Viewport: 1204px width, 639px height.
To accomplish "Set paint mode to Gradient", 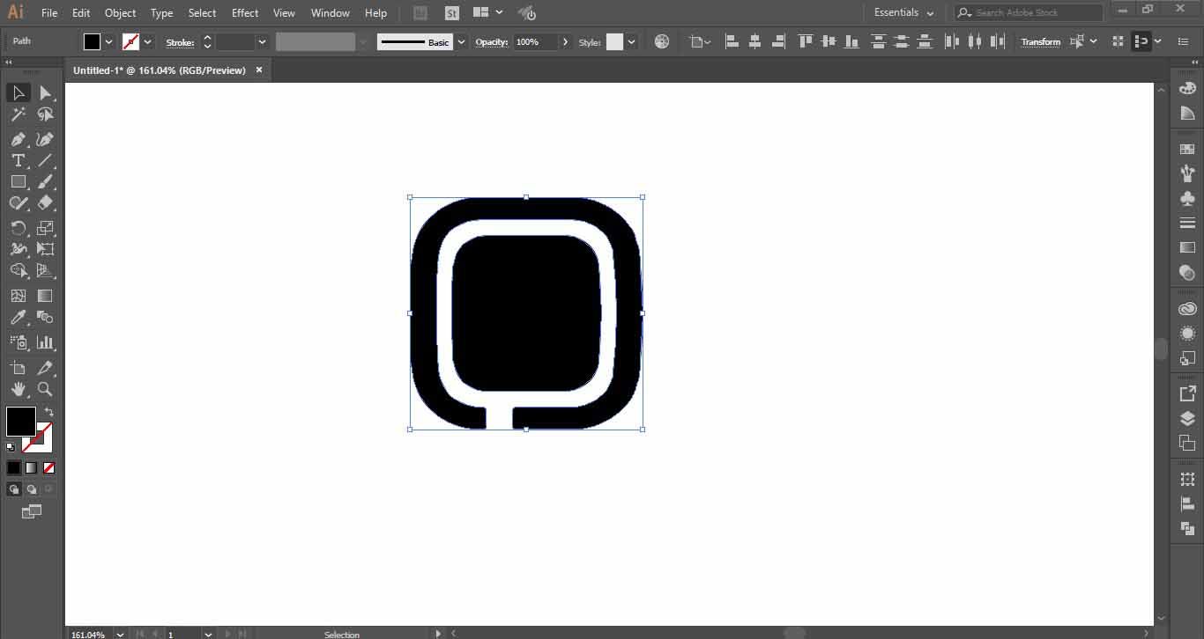I will coord(31,468).
